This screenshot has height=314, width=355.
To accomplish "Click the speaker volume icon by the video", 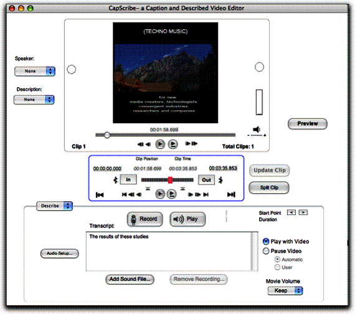I will coord(257,130).
